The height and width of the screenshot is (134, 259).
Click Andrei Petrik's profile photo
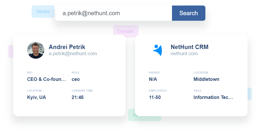pyautogui.click(x=36, y=50)
